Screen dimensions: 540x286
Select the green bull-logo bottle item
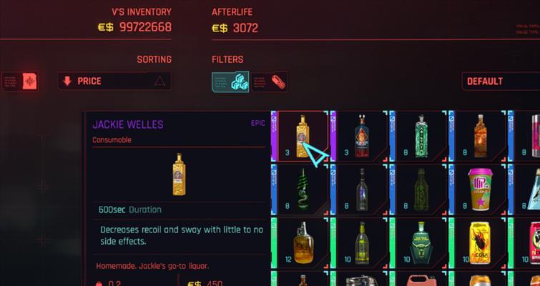tap(421, 242)
